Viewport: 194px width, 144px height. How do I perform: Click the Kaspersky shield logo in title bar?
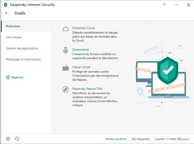6,5
